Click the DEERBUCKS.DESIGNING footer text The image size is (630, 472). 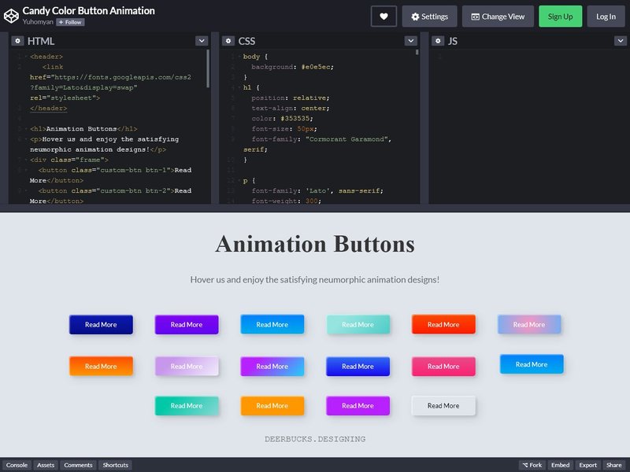tap(315, 439)
